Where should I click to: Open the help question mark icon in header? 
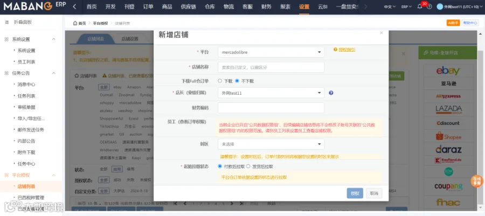click(x=429, y=6)
